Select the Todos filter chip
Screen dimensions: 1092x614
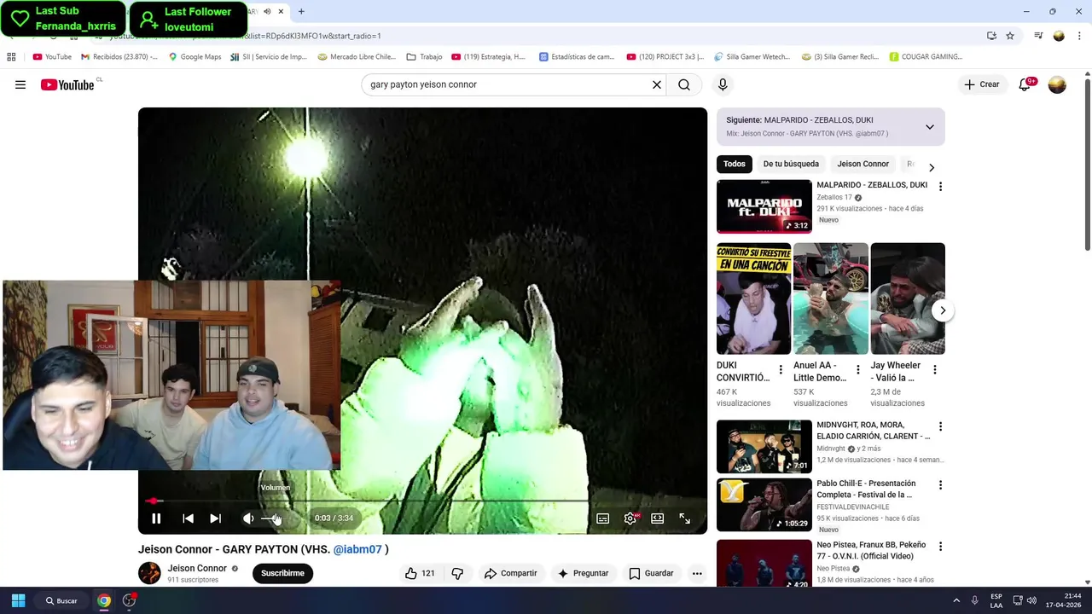[x=735, y=164]
